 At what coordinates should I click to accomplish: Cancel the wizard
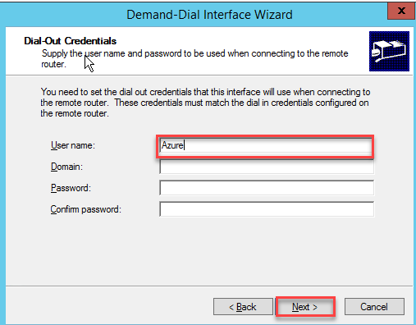(x=374, y=307)
